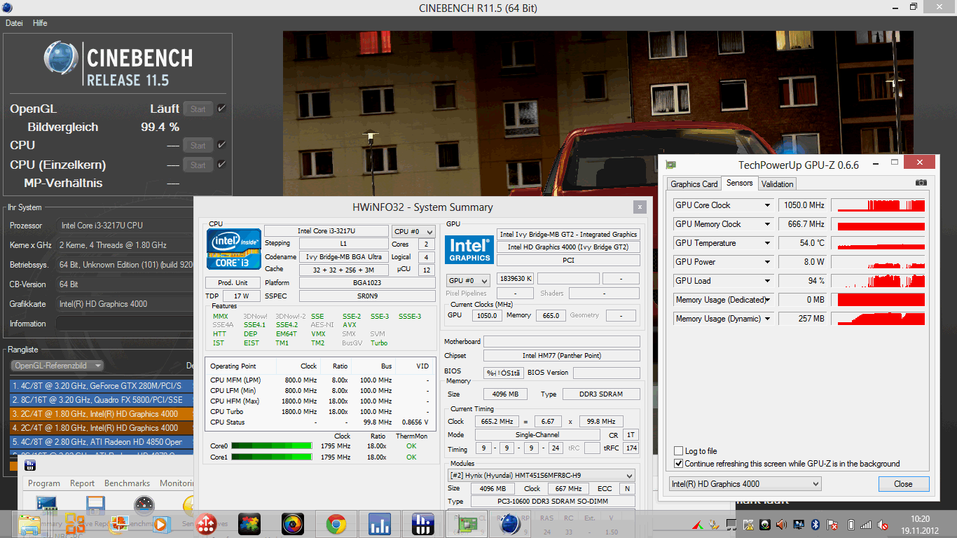This screenshot has width=957, height=538.
Task: Switch to Google Chrome in the taskbar
Action: (x=336, y=524)
